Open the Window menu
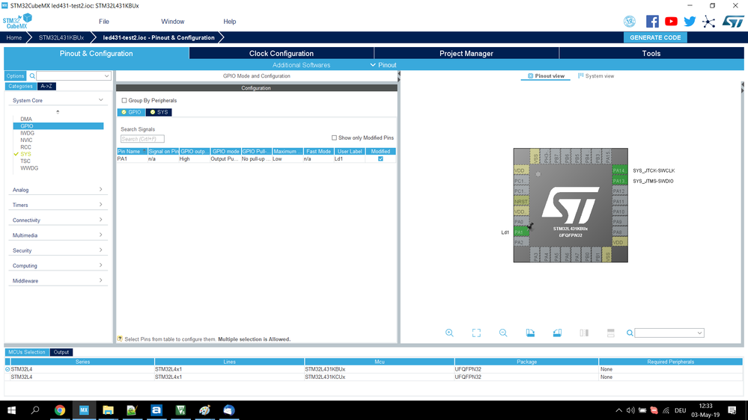Screen dimensions: 748x420 pyautogui.click(x=173, y=22)
